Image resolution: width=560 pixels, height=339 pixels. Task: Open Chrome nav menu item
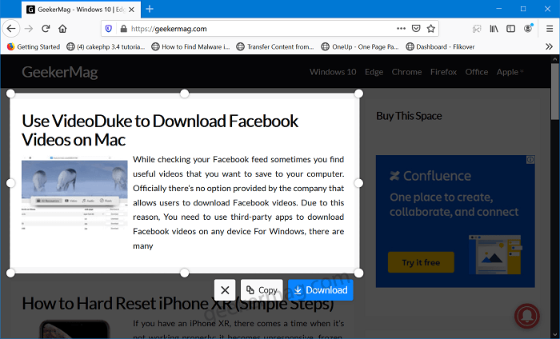click(406, 72)
